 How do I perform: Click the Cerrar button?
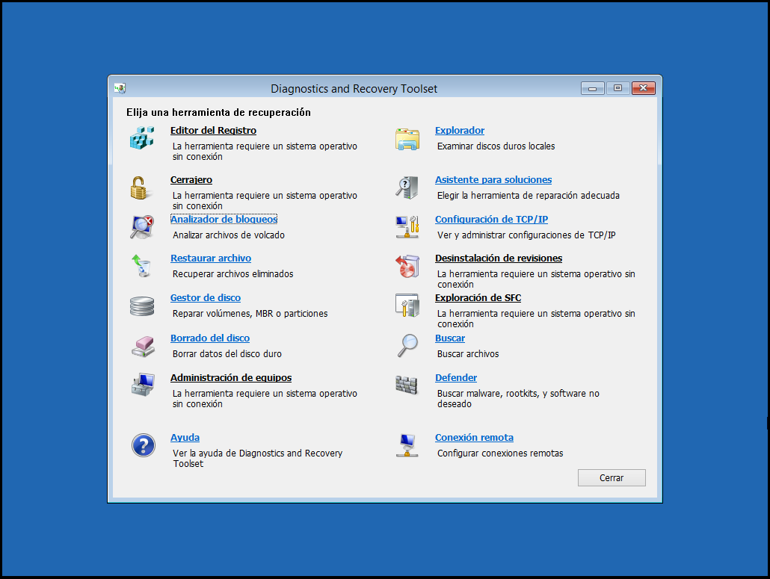pyautogui.click(x=612, y=478)
